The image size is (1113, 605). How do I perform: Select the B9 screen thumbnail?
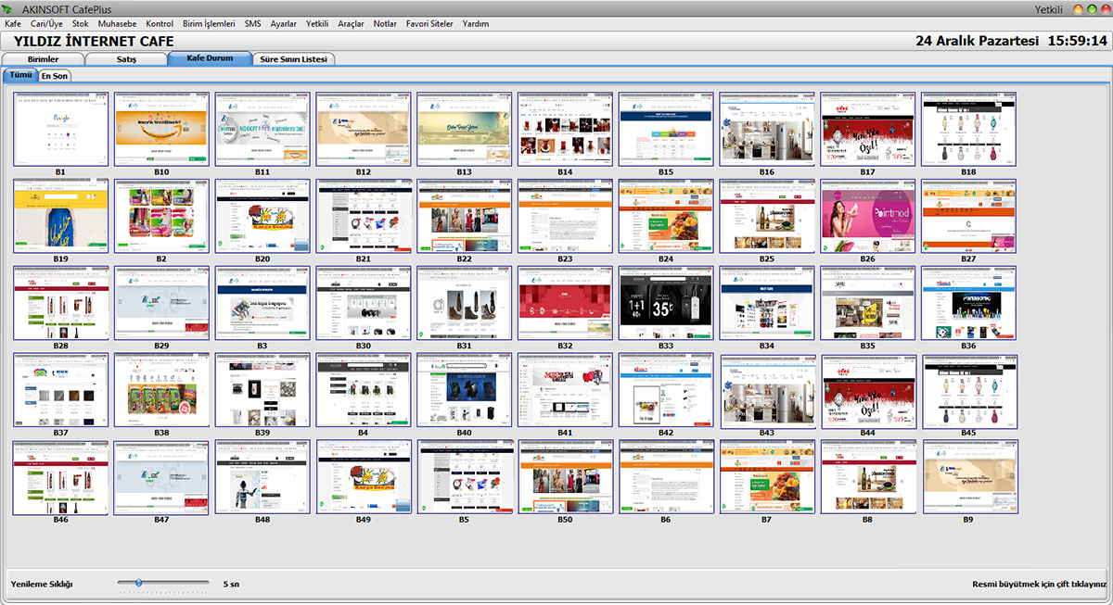pos(968,476)
